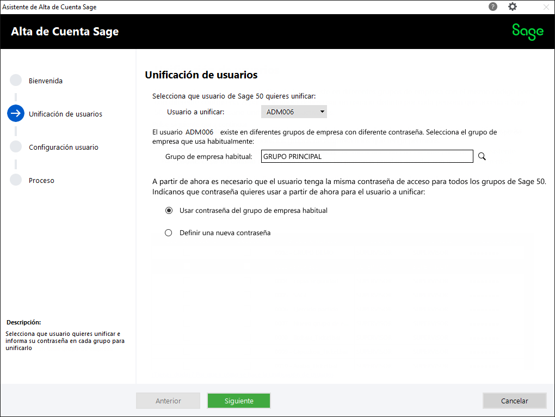The height and width of the screenshot is (417, 555).
Task: Click the Anterior button
Action: [168, 401]
